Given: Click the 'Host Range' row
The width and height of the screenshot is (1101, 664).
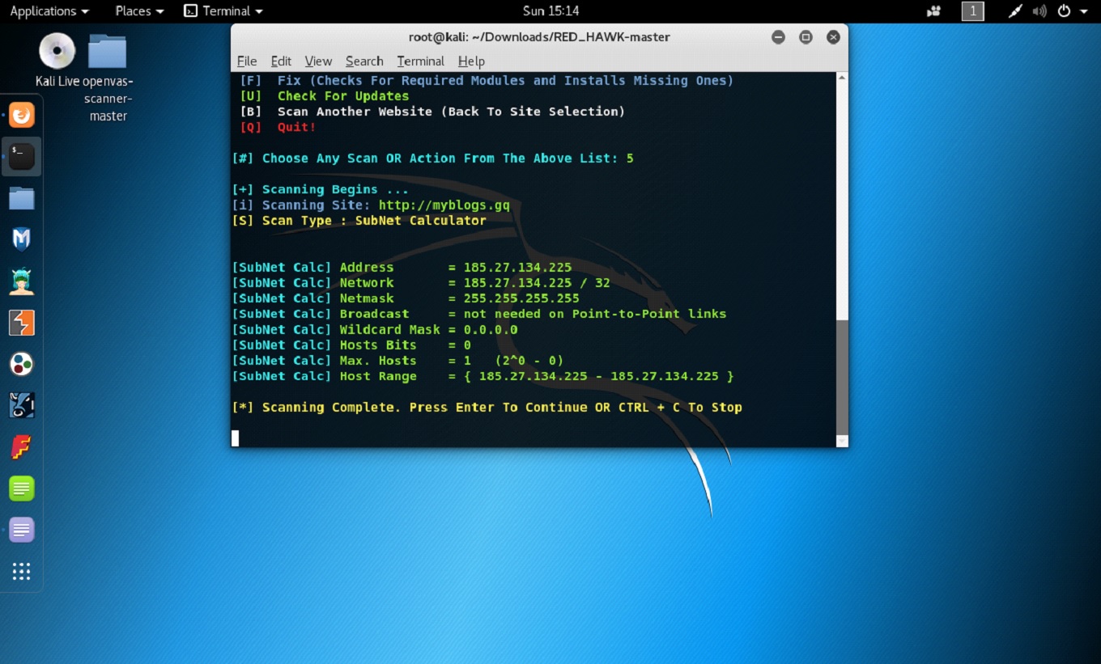Looking at the screenshot, I should click(482, 376).
